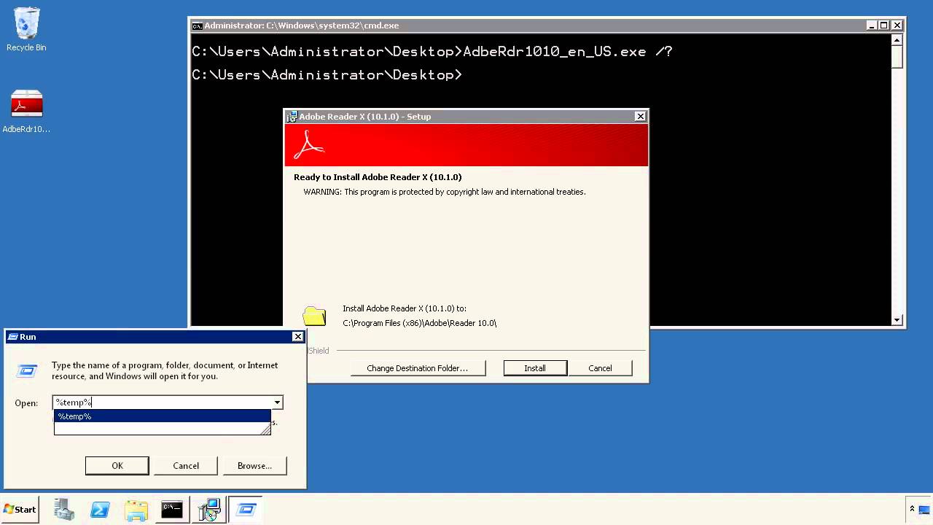Click the cmd window scrollbar thumb
933x525 pixels.
[897, 57]
